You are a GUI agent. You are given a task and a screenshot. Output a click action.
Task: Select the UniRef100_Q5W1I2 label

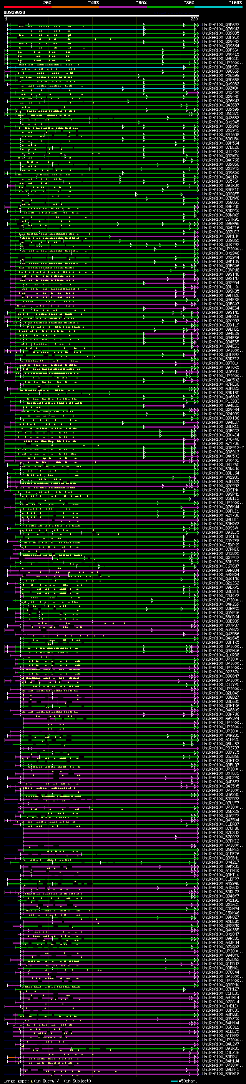tap(221, 498)
